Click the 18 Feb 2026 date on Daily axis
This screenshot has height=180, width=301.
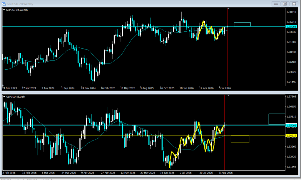[29, 173]
